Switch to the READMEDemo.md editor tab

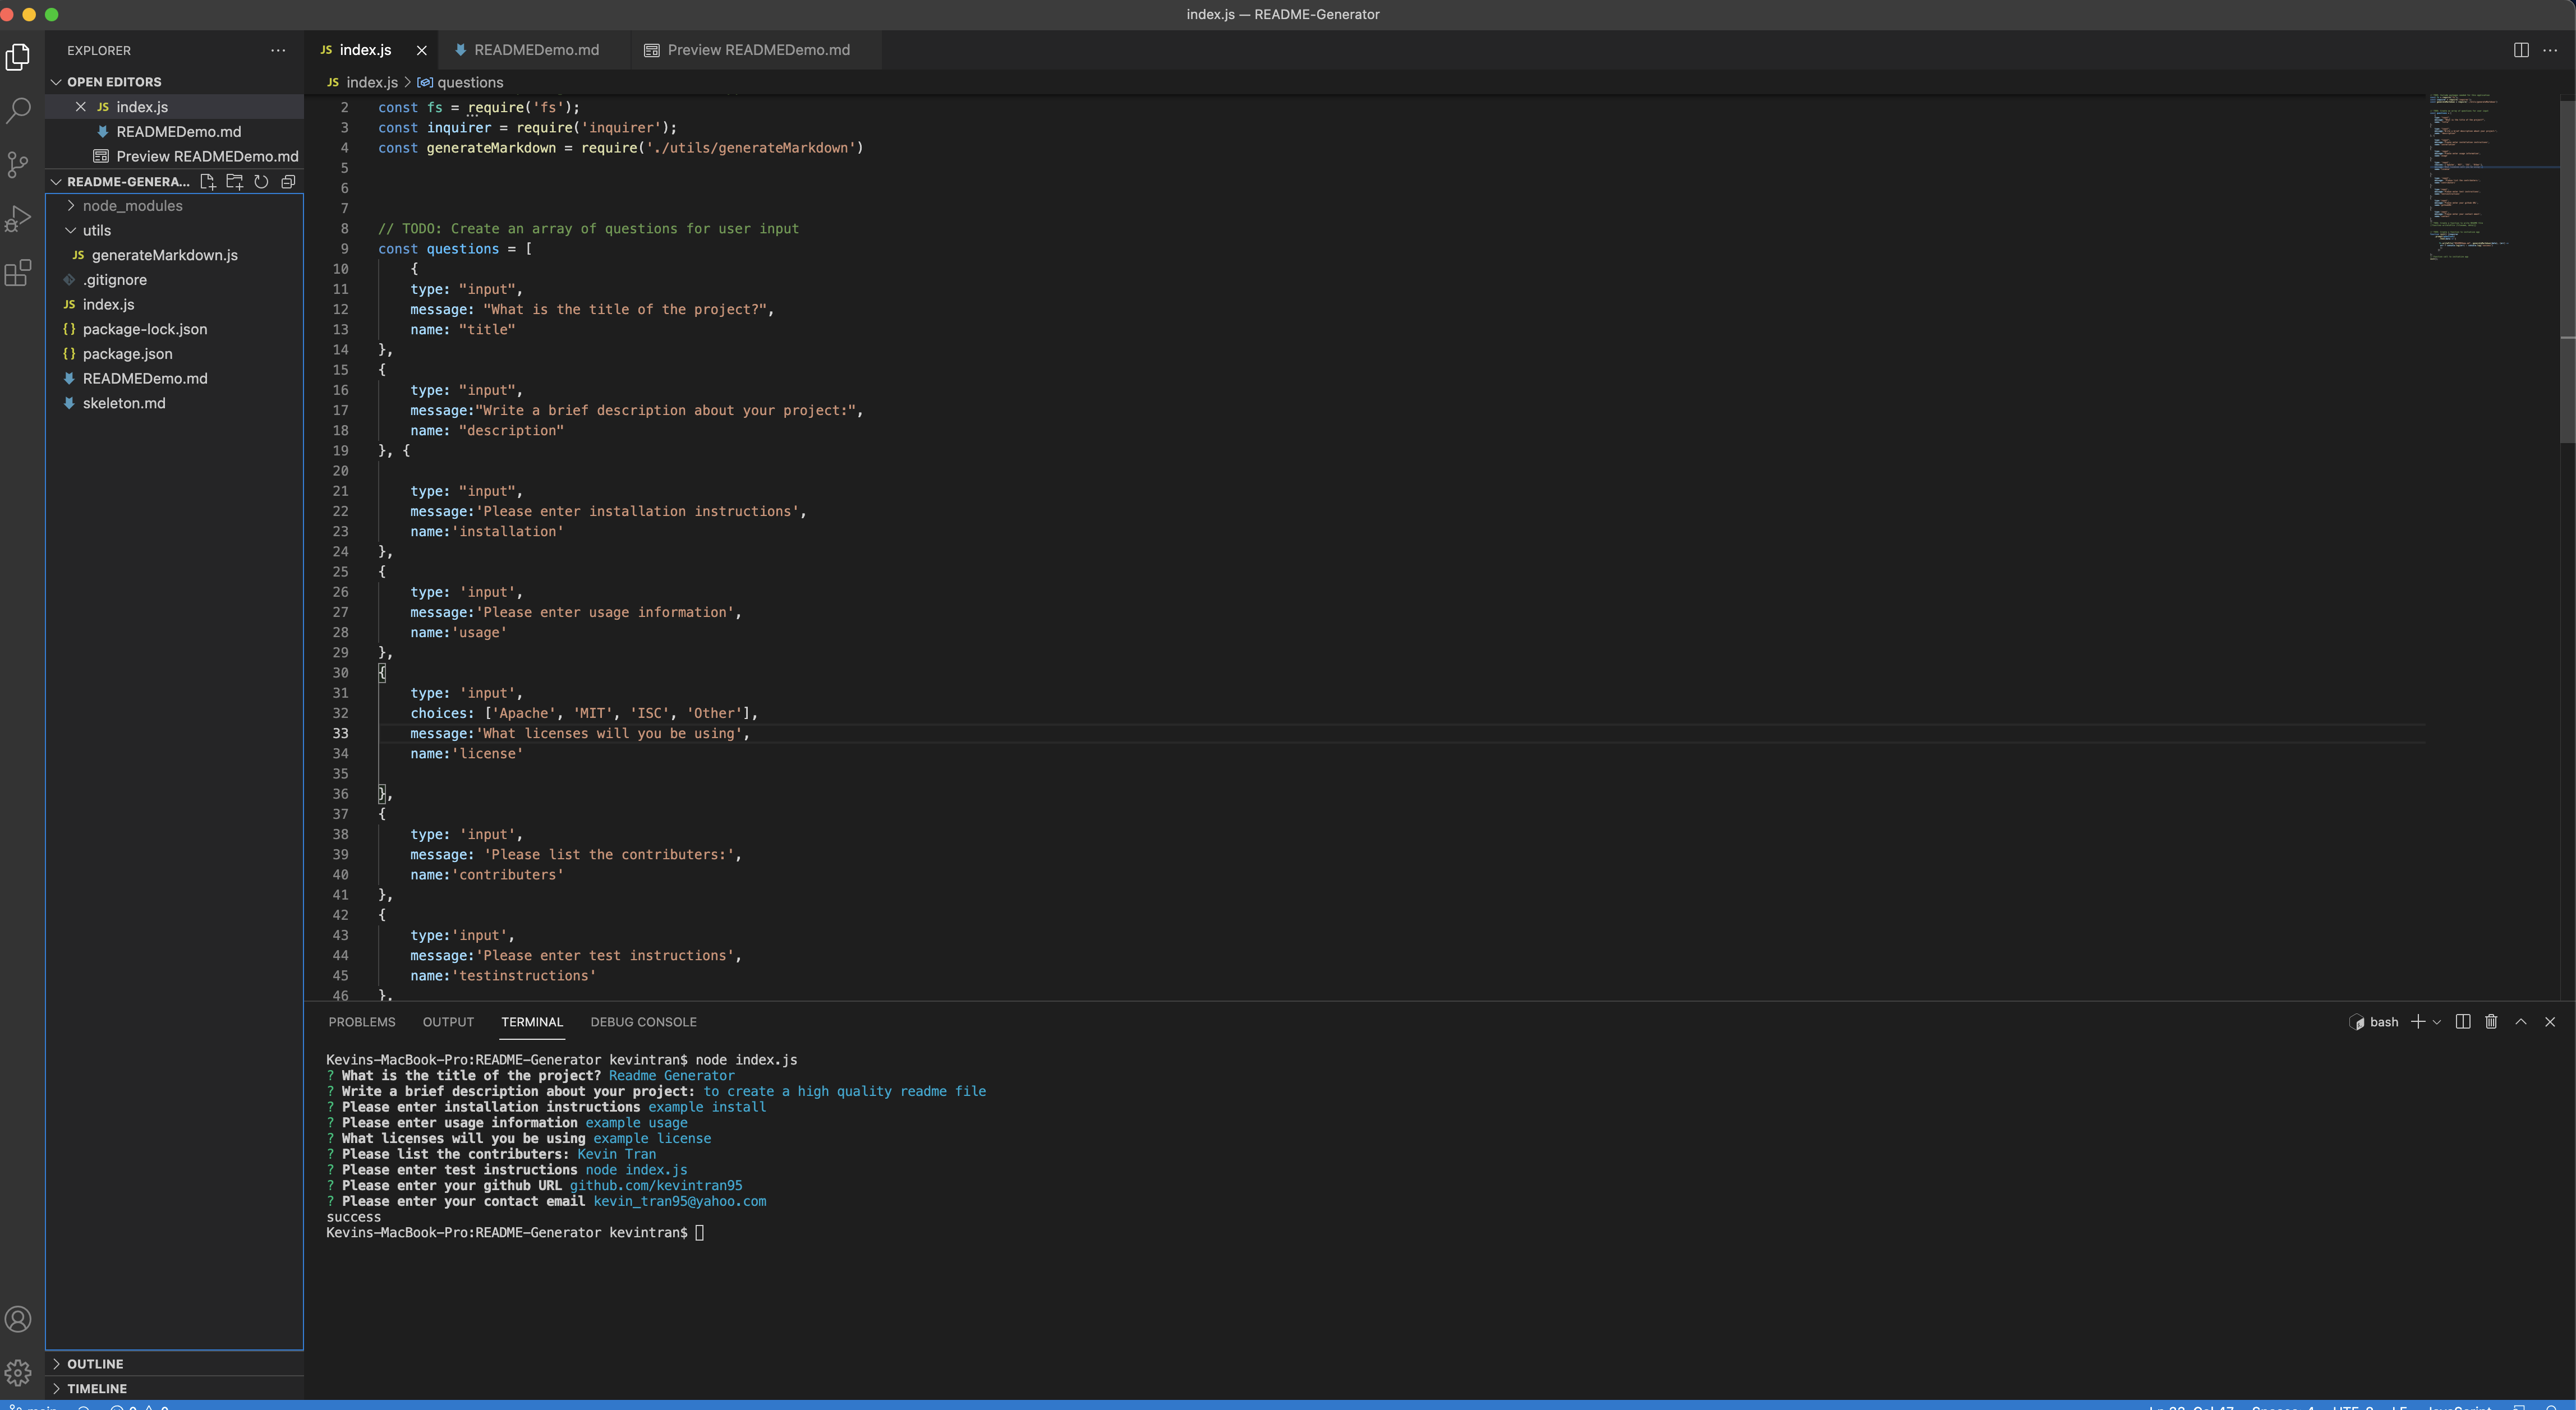536,50
